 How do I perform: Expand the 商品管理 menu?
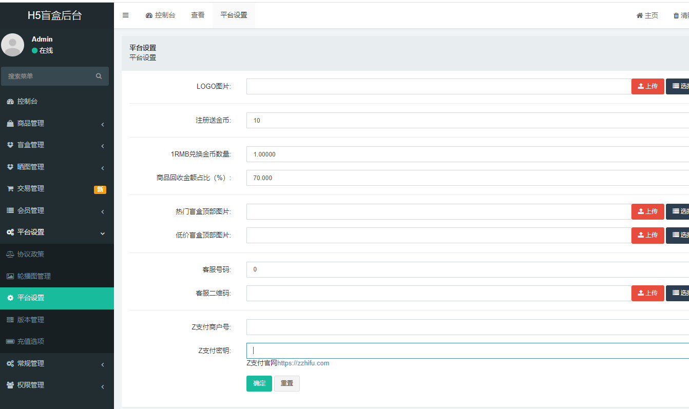pyautogui.click(x=31, y=124)
